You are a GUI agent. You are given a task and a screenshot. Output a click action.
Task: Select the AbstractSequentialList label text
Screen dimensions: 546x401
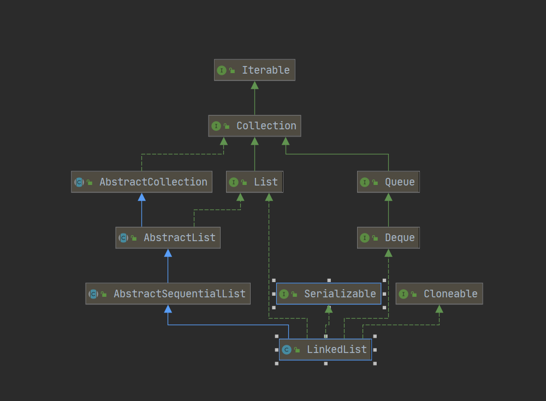pos(179,294)
